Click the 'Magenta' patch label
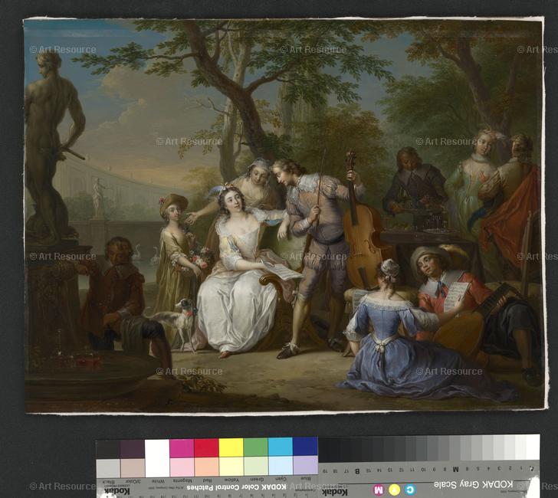Screen dimensions: 558x498 (x=182, y=480)
